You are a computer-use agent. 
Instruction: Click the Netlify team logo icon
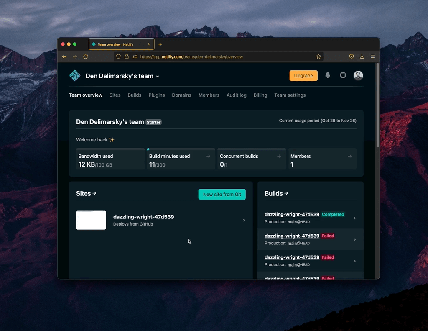[74, 75]
